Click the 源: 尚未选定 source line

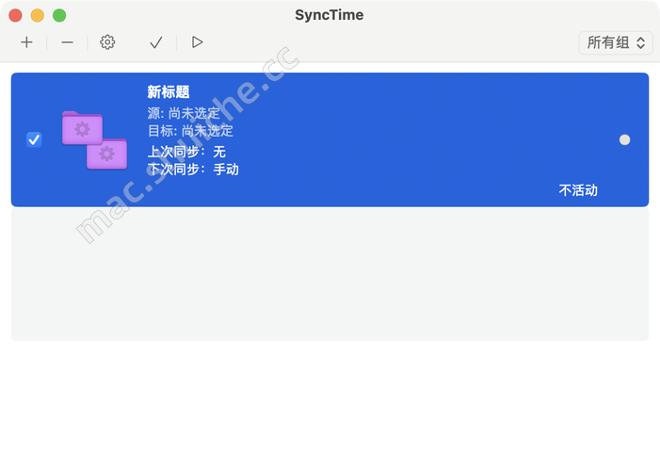(x=184, y=113)
